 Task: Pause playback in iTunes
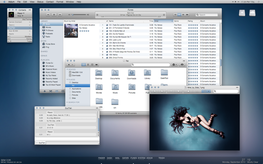click(x=54, y=15)
